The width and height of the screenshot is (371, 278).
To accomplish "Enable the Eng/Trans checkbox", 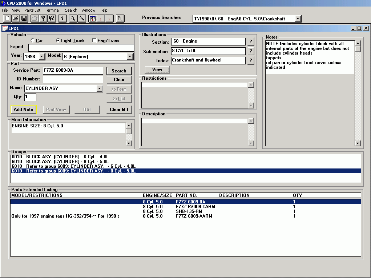I will (94, 40).
